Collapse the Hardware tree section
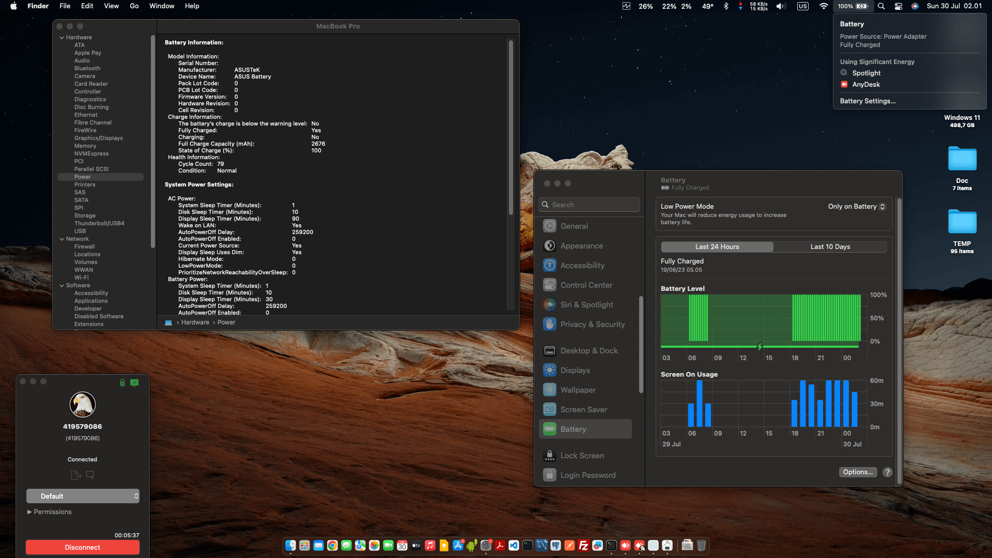Viewport: 992px width, 558px height. point(62,38)
